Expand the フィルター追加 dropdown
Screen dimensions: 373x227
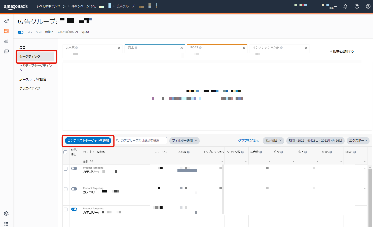pyautogui.click(x=184, y=141)
